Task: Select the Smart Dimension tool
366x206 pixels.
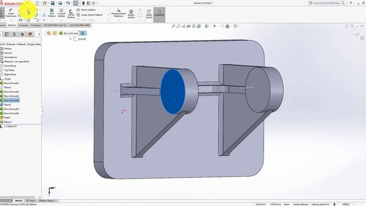Action: coord(11,13)
